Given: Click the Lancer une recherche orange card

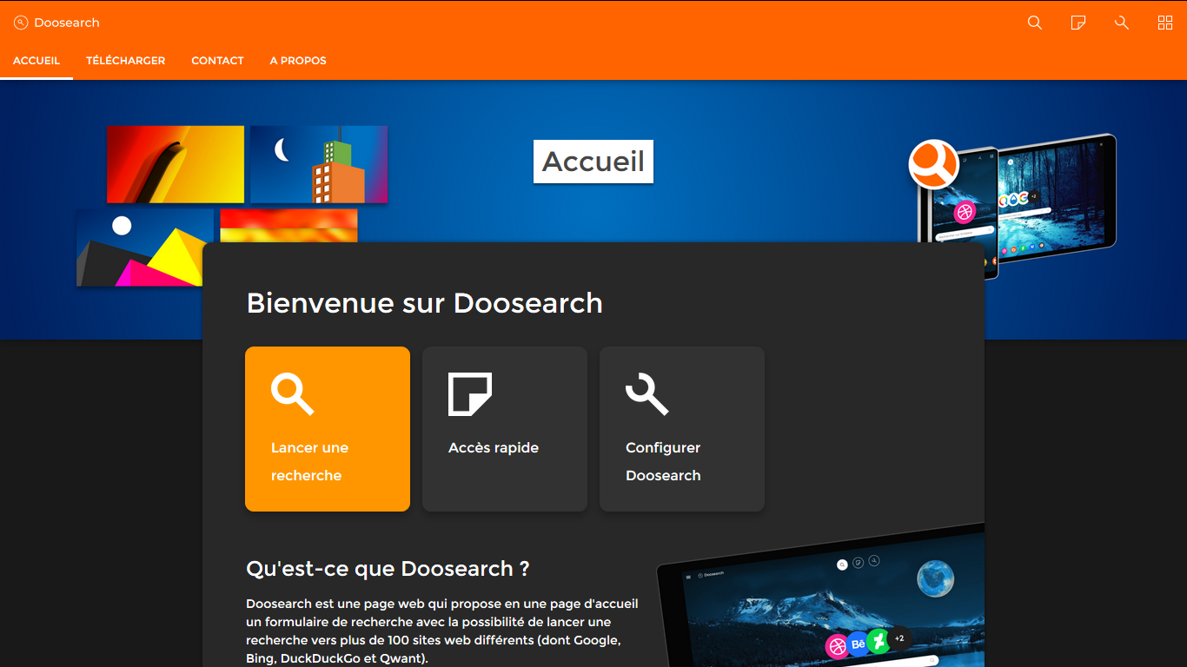Looking at the screenshot, I should point(328,429).
